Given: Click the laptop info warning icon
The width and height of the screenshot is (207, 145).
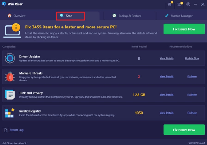Looking at the screenshot, I should tap(12, 31).
